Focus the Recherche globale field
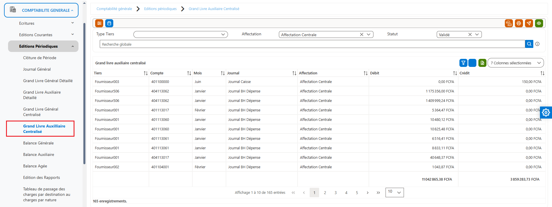The width and height of the screenshot is (552, 207). point(312,44)
